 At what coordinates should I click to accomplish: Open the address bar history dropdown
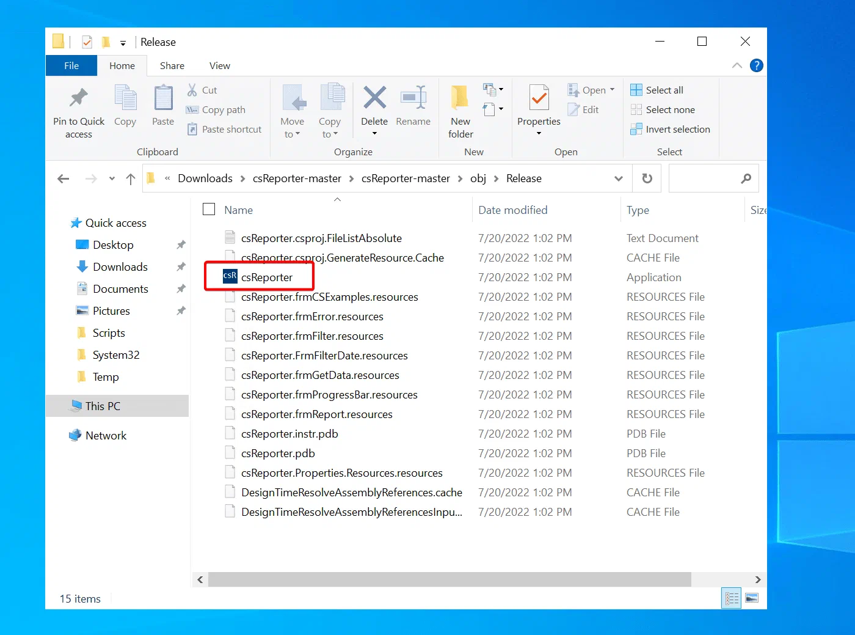619,178
